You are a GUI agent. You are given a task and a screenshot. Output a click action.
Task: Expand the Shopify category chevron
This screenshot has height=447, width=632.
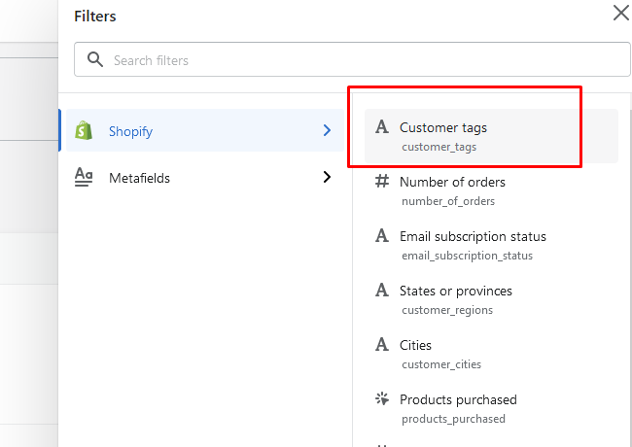tap(327, 130)
